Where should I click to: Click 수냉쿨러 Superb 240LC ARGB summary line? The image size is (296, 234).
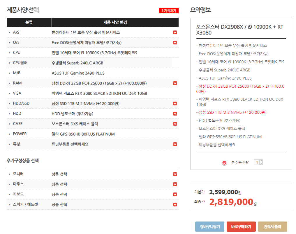pos(223,70)
